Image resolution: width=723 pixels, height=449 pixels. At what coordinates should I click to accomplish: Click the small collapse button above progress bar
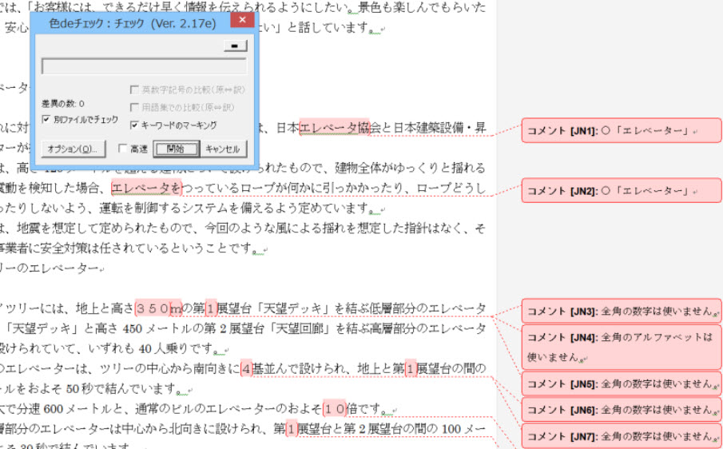pyautogui.click(x=234, y=47)
